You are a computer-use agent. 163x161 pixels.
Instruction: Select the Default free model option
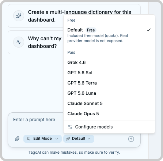109,35
